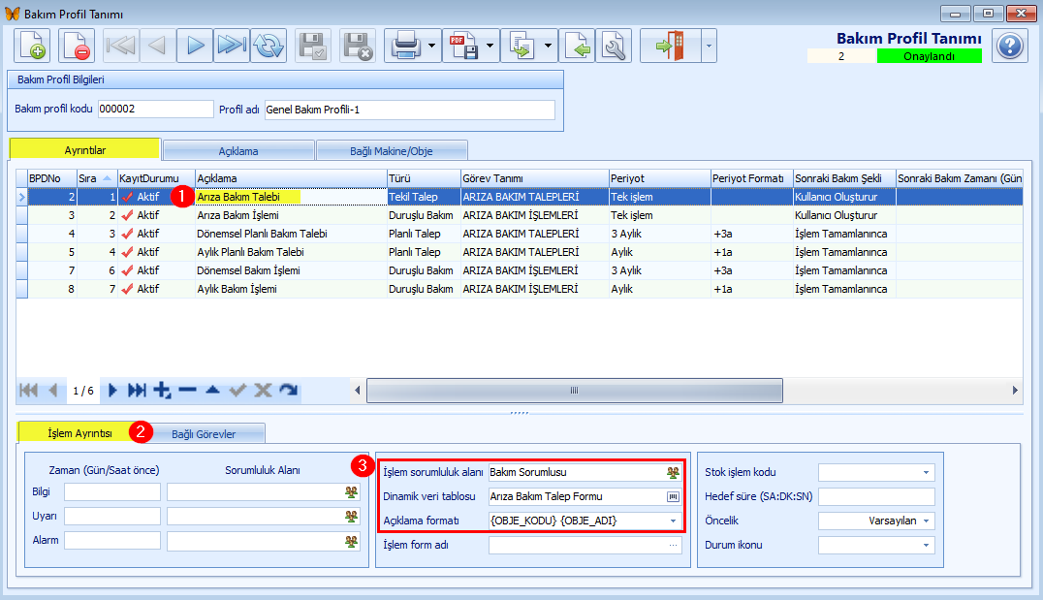Click the new record document icon

pos(33,46)
